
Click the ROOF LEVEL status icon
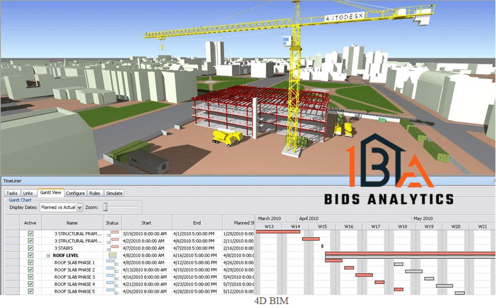pyautogui.click(x=112, y=256)
